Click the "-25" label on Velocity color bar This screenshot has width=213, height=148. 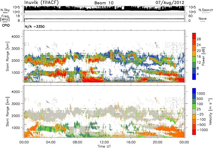point(201,114)
